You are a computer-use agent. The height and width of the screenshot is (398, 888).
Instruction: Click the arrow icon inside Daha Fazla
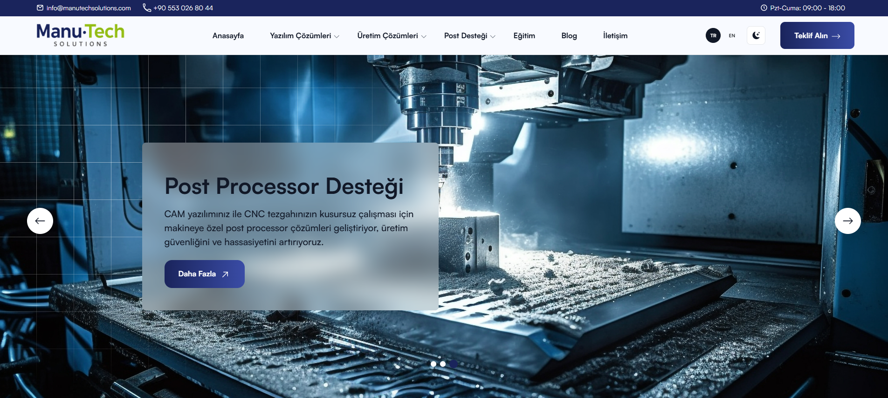(x=225, y=274)
